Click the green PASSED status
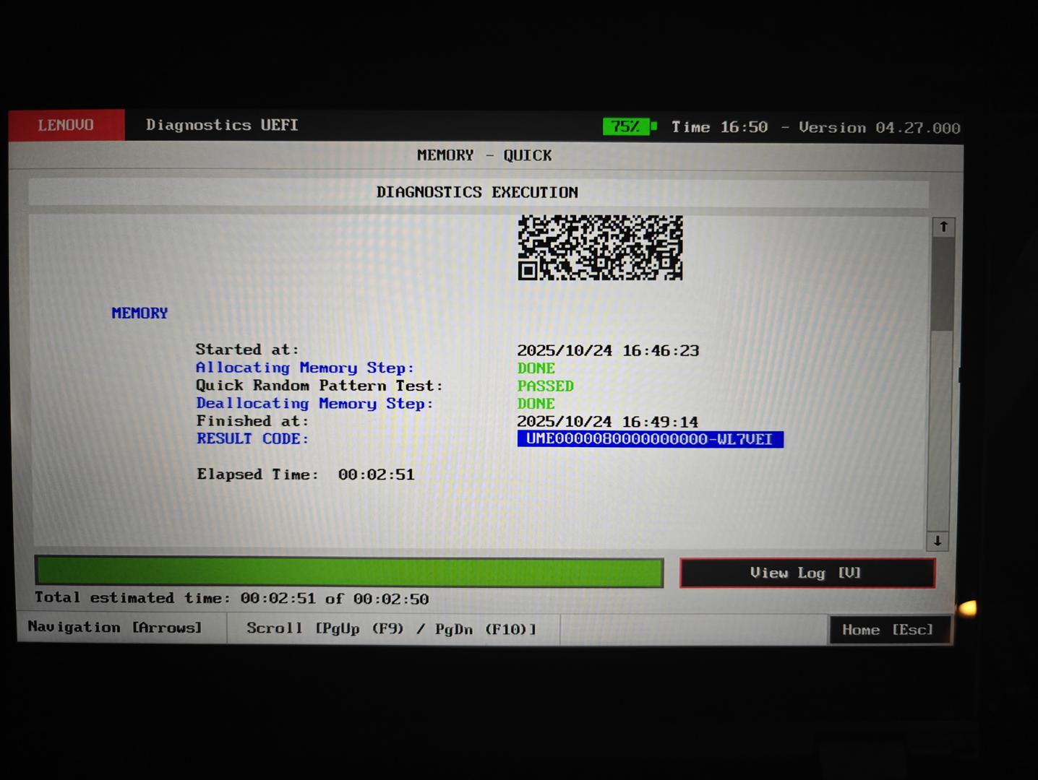The width and height of the screenshot is (1038, 780). pos(545,386)
